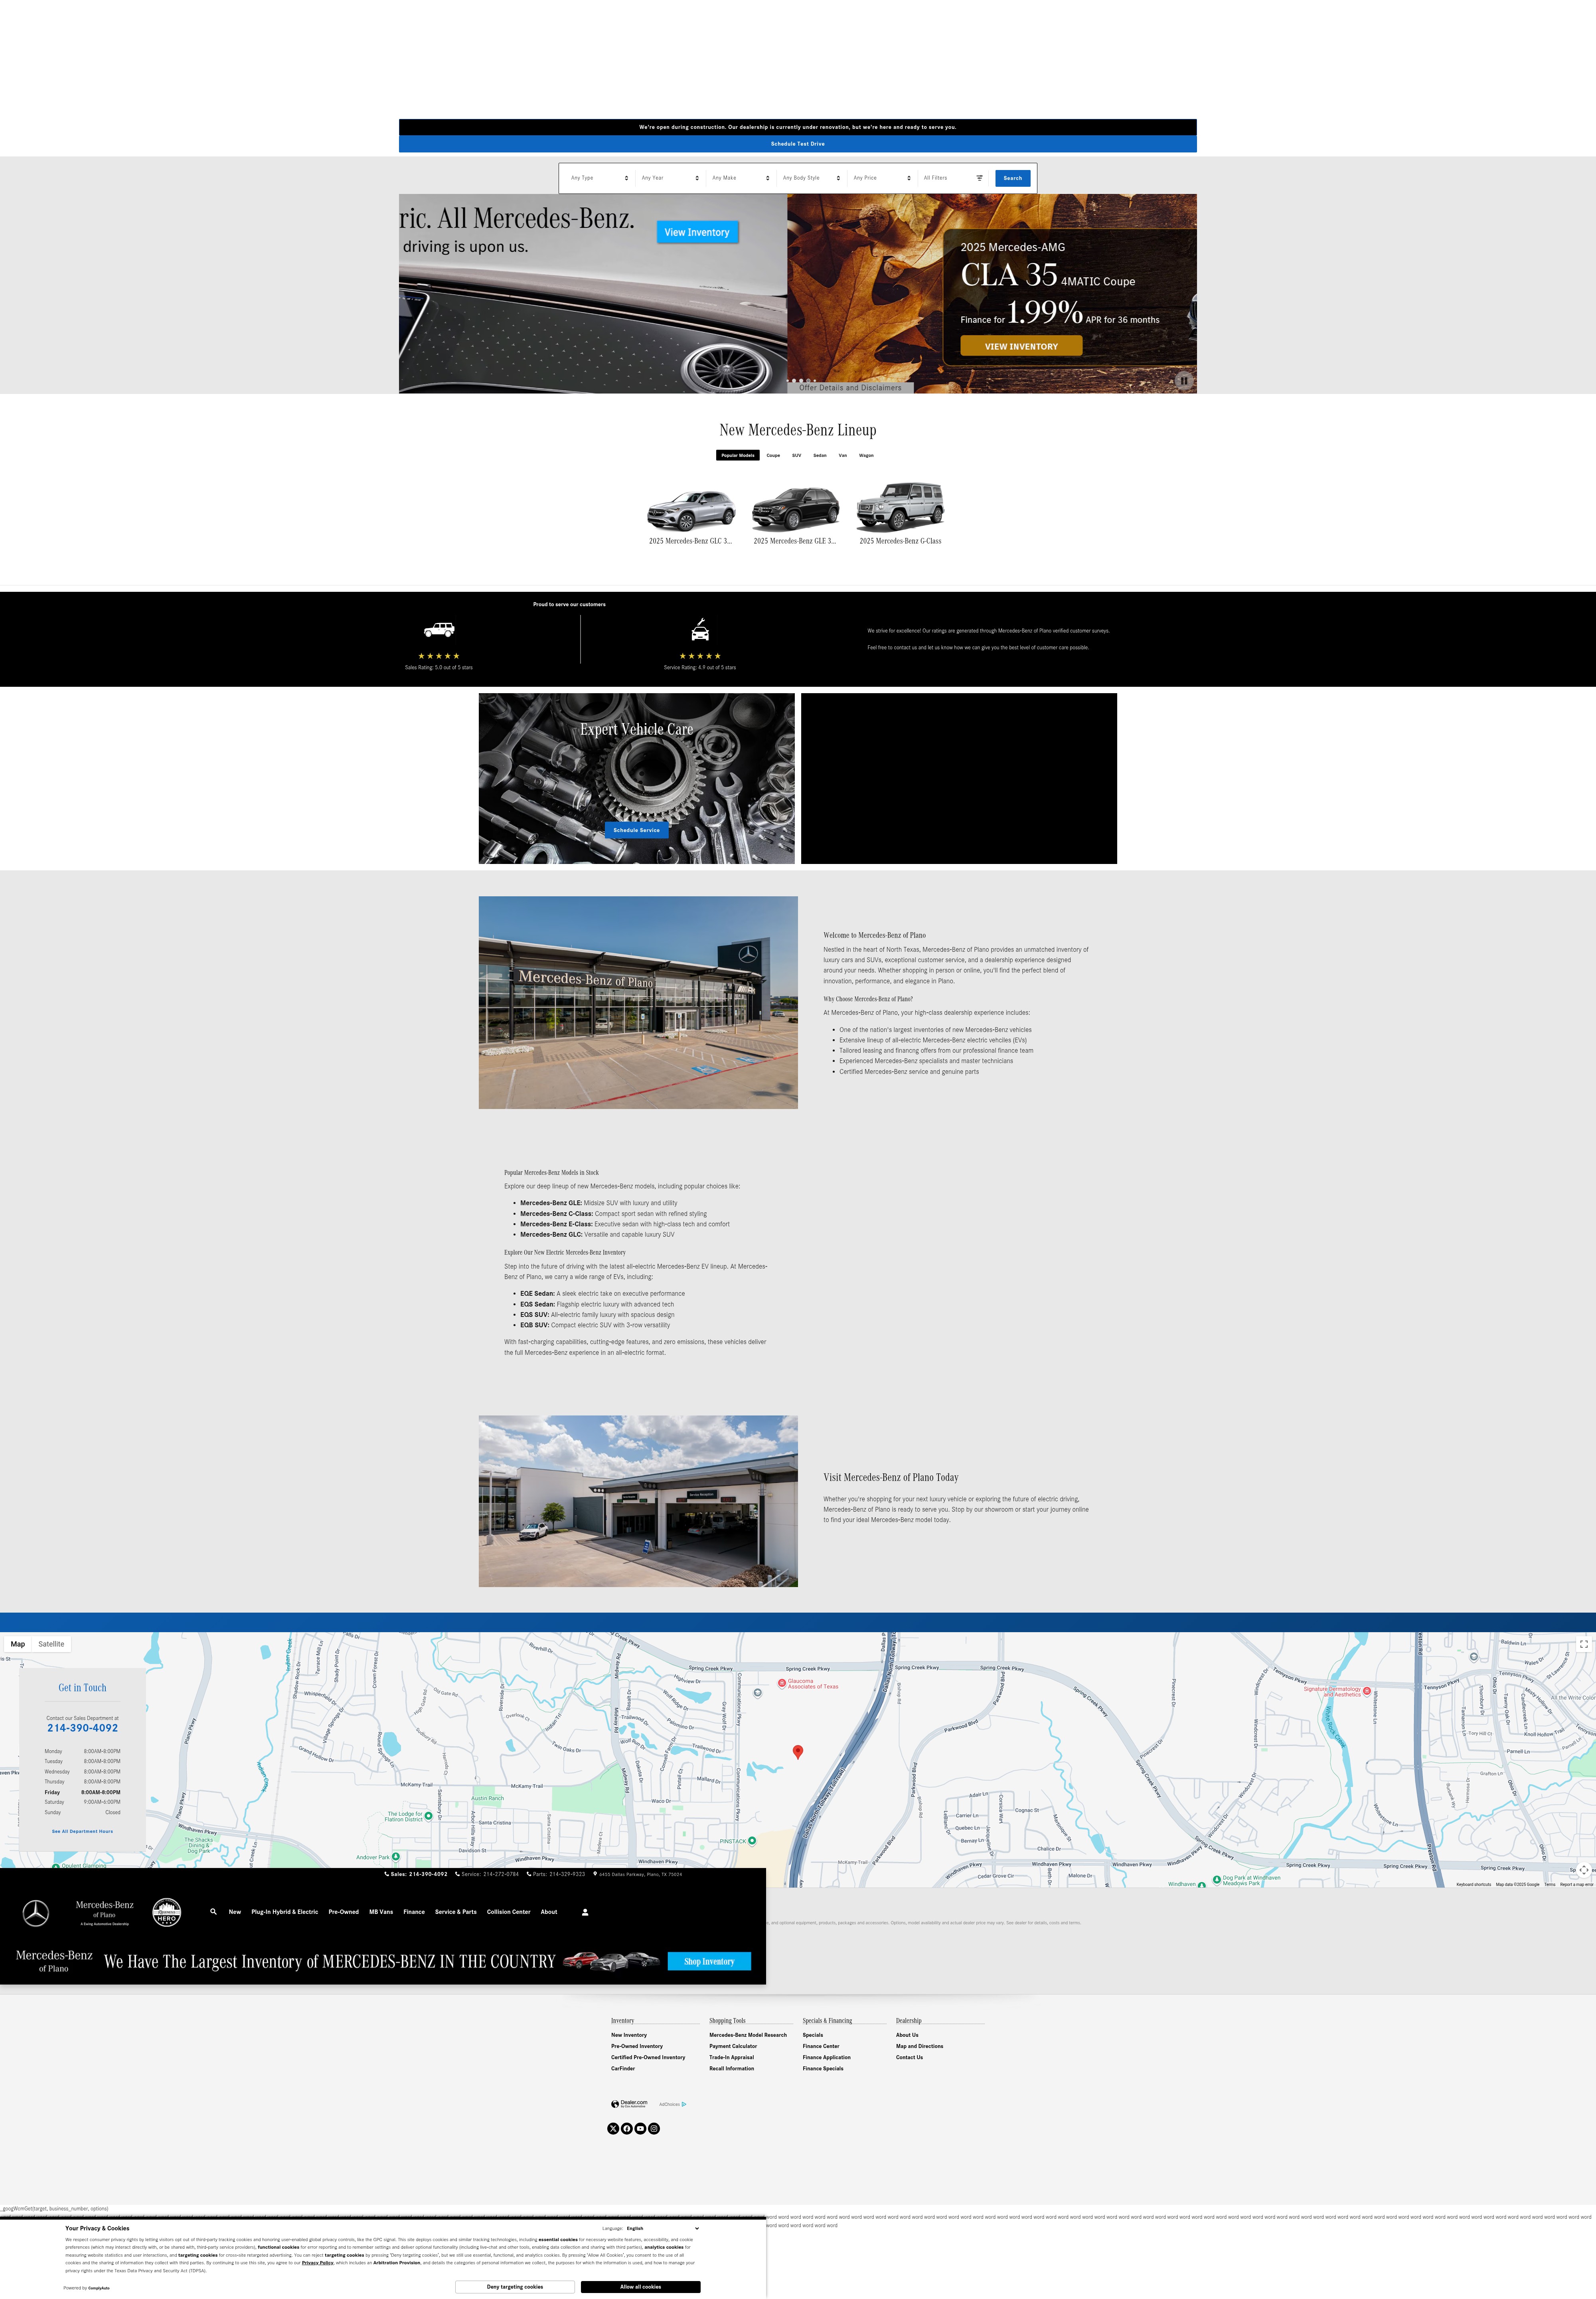The height and width of the screenshot is (2299, 1596).
Task: Open New Inventory footer link
Action: [x=629, y=2035]
